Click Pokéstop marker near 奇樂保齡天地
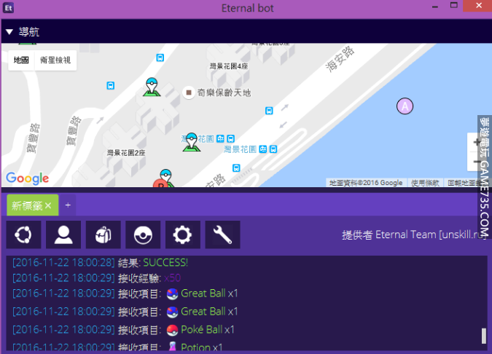The height and width of the screenshot is (354, 492). 152,87
